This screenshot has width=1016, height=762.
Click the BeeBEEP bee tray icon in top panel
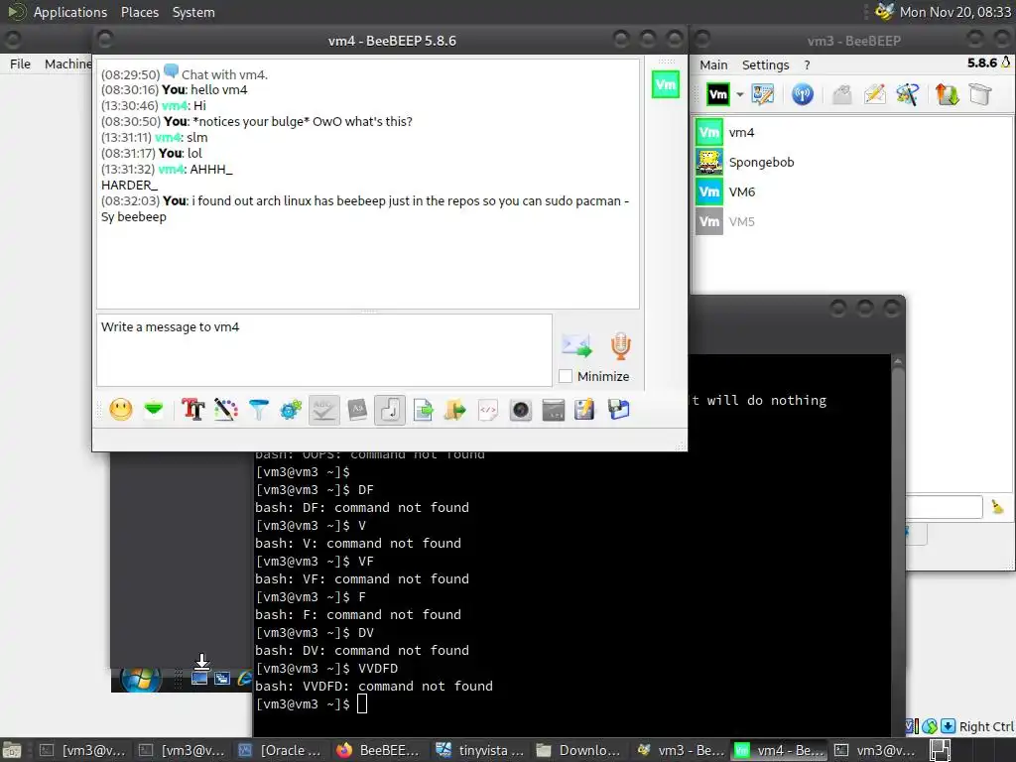coord(884,12)
